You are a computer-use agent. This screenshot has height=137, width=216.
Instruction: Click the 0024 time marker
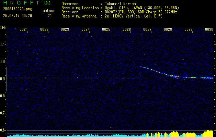click(x=86, y=29)
